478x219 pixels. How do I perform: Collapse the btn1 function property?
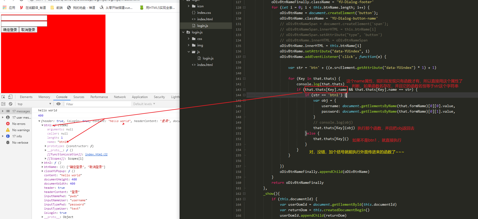pyautogui.click(x=42, y=125)
